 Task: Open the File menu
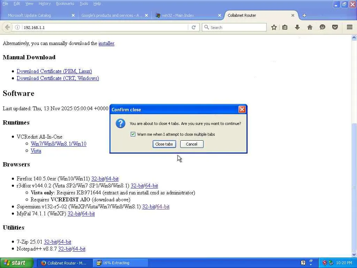coord(5,3)
